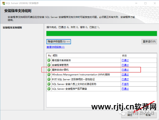The image size is (159, 120).
Task: Minimize the SQL Server 2008 R2 setup window
Action: (x=136, y=3)
